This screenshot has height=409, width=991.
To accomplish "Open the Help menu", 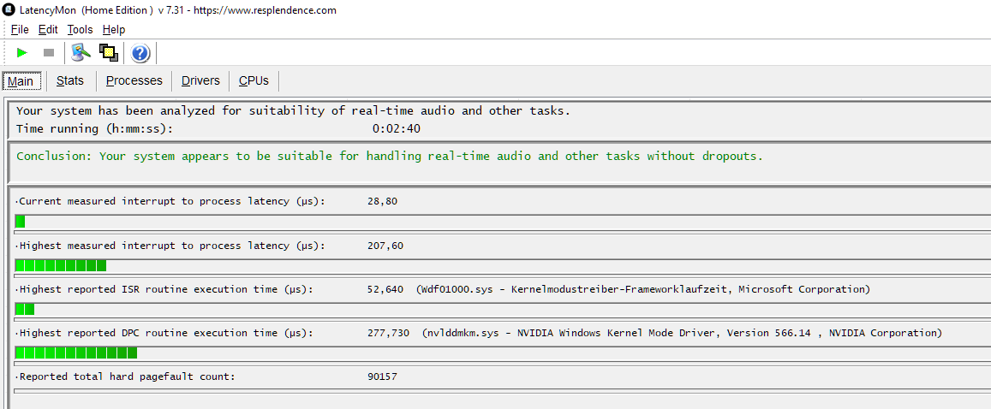I will 114,30.
